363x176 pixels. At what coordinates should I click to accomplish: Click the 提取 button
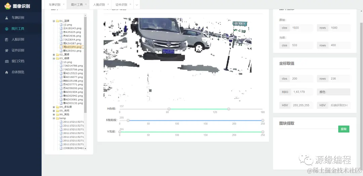click(344, 129)
